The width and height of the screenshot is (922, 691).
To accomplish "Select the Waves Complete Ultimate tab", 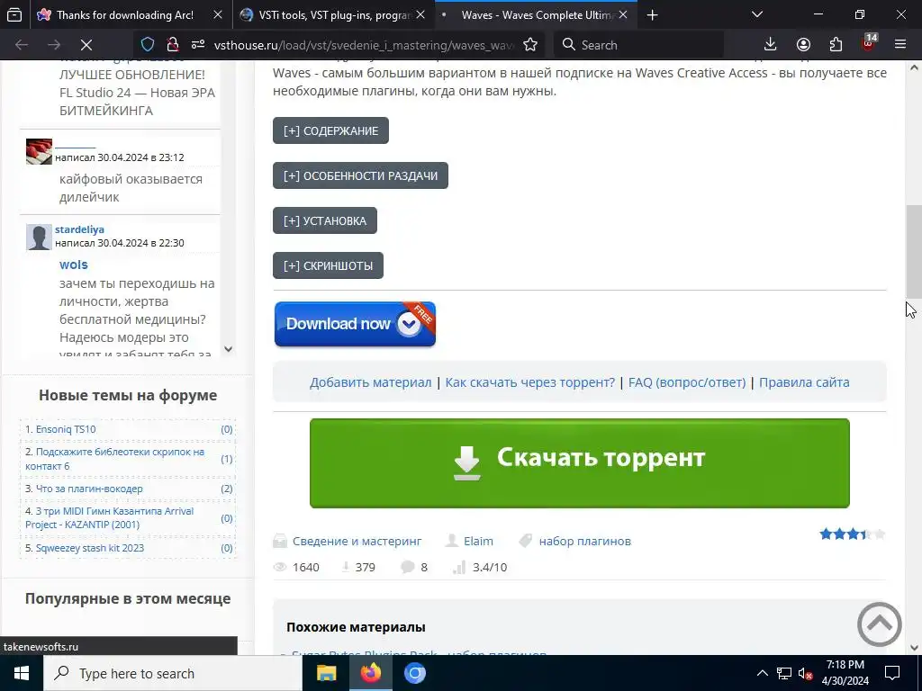I will pyautogui.click(x=535, y=15).
